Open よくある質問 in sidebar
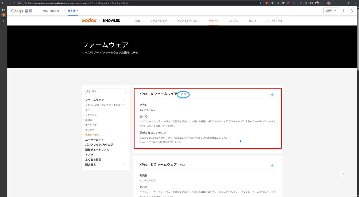The height and width of the screenshot is (197, 359). pyautogui.click(x=93, y=159)
